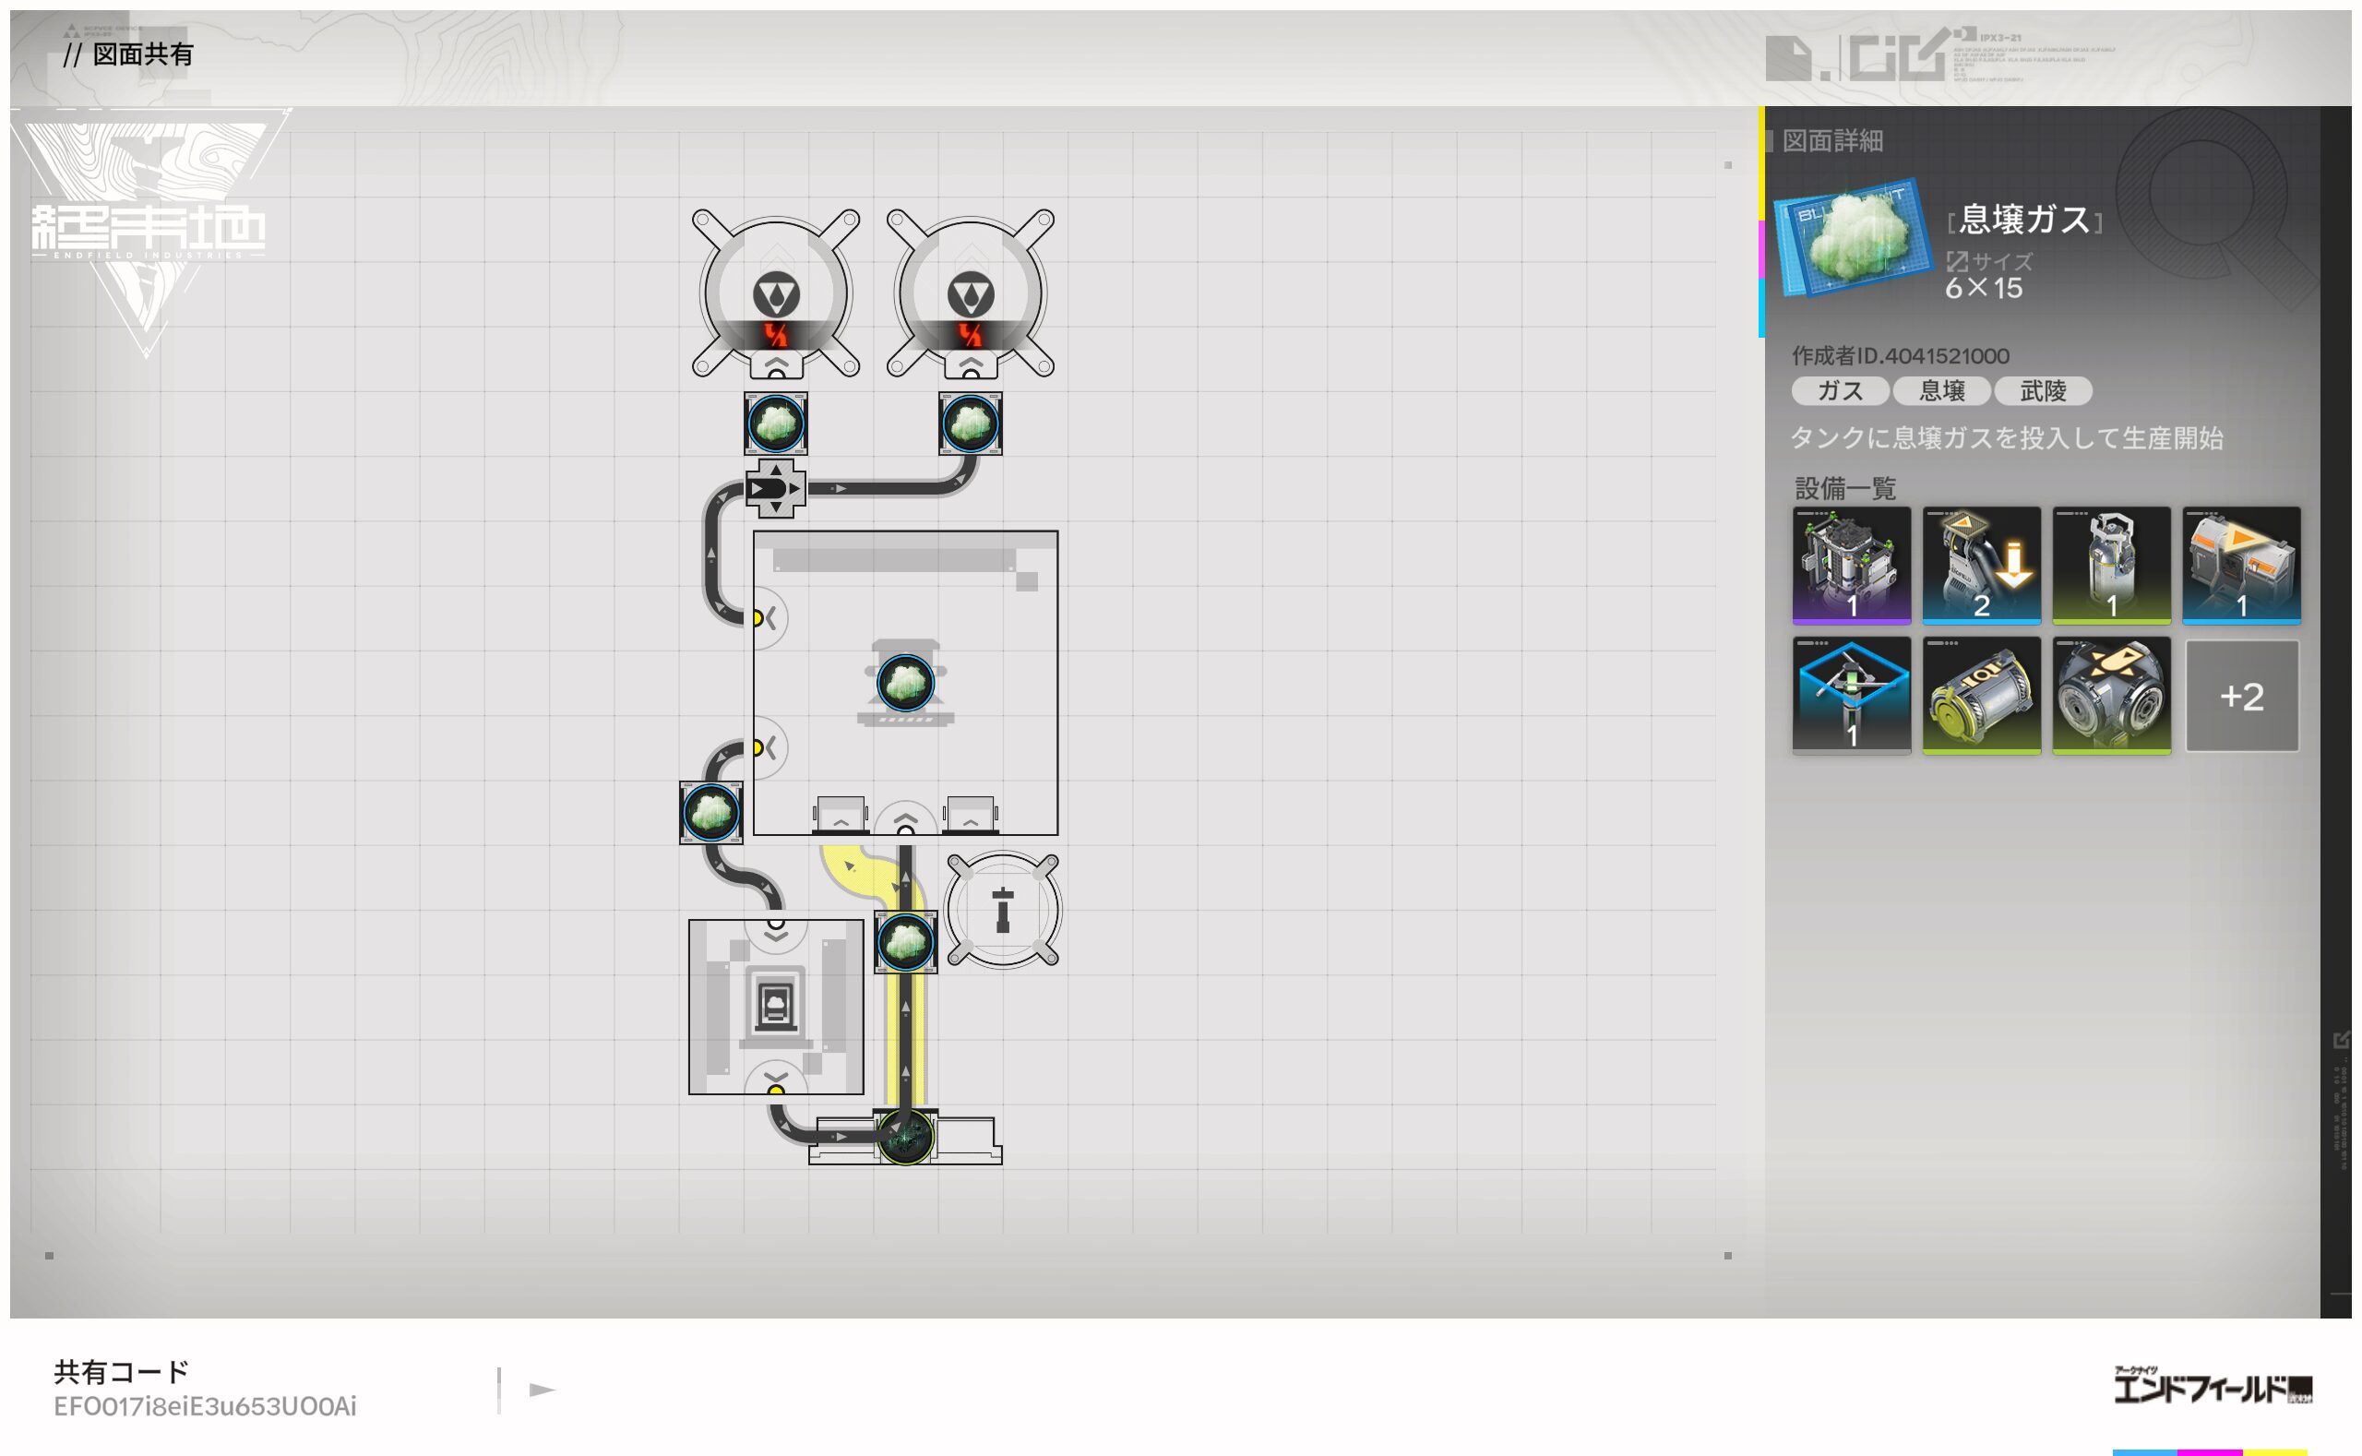Select the blue-frame tower equipment tile
Screen dimensions: 2362x1456
pos(1852,696)
